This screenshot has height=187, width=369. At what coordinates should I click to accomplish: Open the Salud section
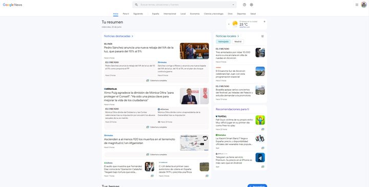point(253,14)
